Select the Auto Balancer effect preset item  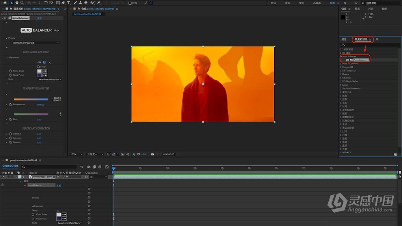[x=361, y=60]
